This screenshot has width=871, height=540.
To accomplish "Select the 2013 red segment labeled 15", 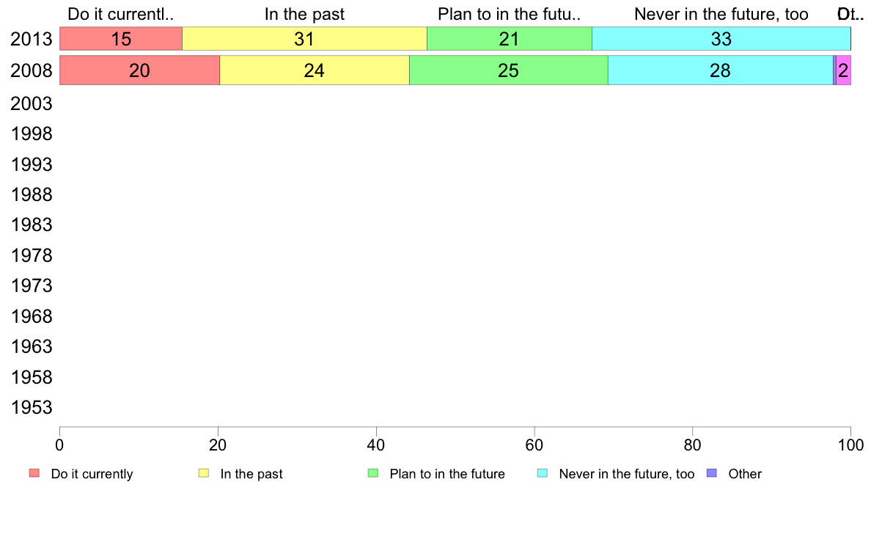I will [x=121, y=38].
